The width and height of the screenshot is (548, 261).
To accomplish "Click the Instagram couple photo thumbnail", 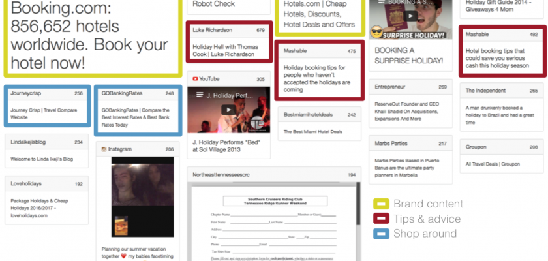I will tap(138, 198).
